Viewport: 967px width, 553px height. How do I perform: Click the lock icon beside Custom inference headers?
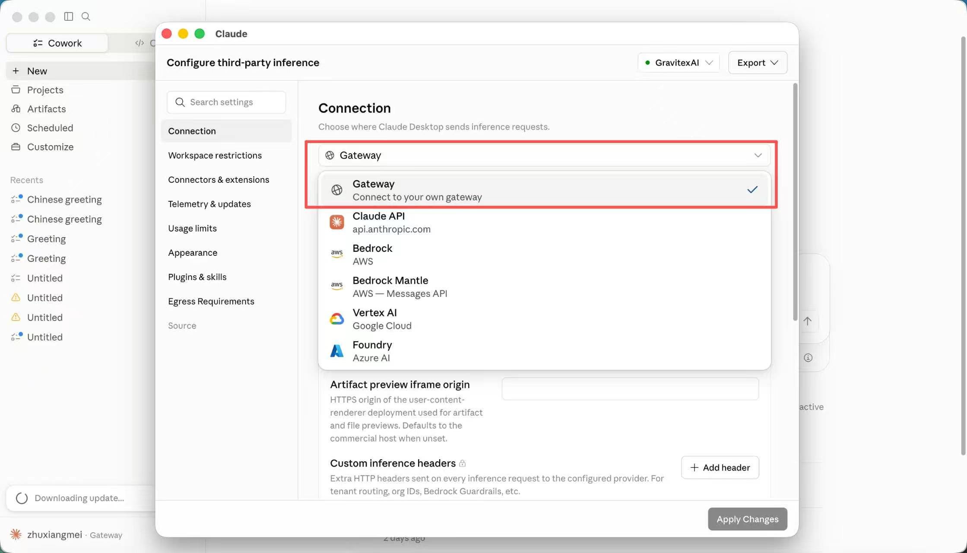click(463, 464)
